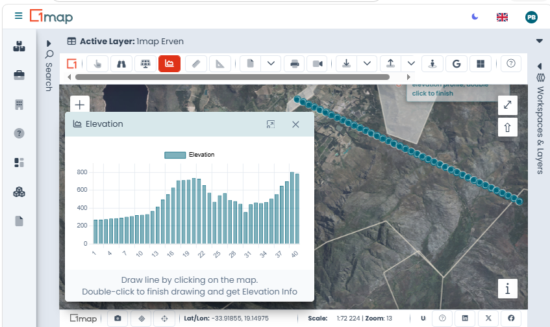The image size is (550, 327).
Task: Expand the document tool dropdown
Action: [271, 64]
